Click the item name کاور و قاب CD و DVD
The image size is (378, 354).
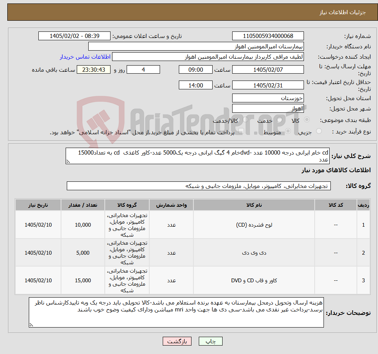click(254, 280)
